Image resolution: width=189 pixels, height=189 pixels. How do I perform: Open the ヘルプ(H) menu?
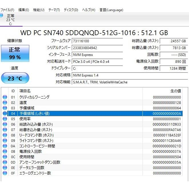pyautogui.click(x=89, y=10)
